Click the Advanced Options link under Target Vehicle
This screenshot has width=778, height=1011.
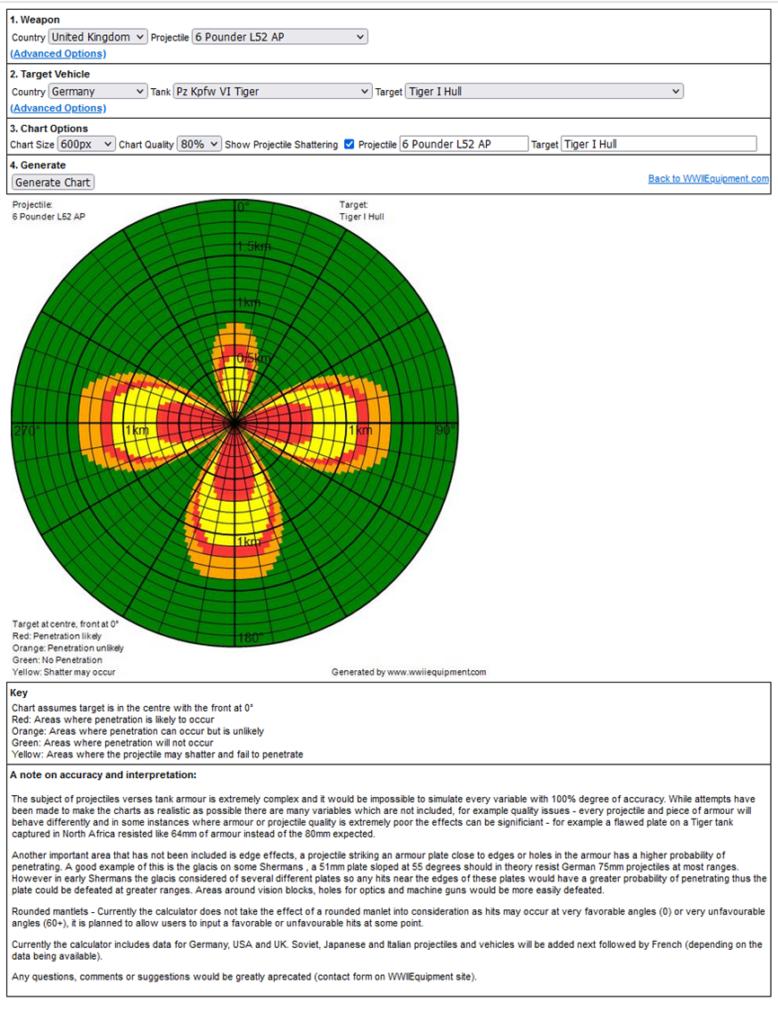point(58,108)
